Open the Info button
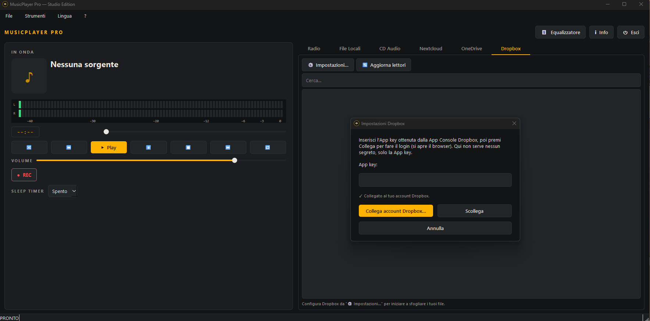 pos(601,32)
